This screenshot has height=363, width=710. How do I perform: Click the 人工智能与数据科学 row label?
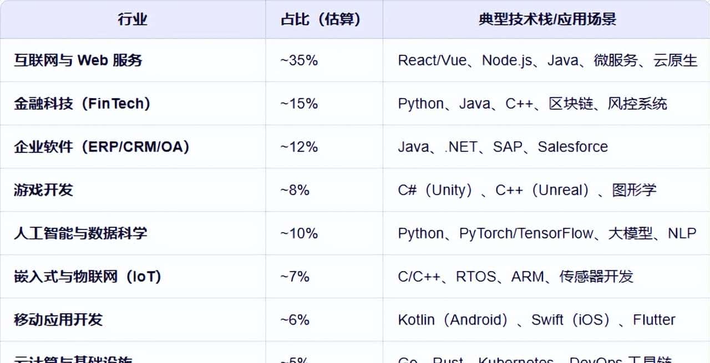tap(80, 233)
